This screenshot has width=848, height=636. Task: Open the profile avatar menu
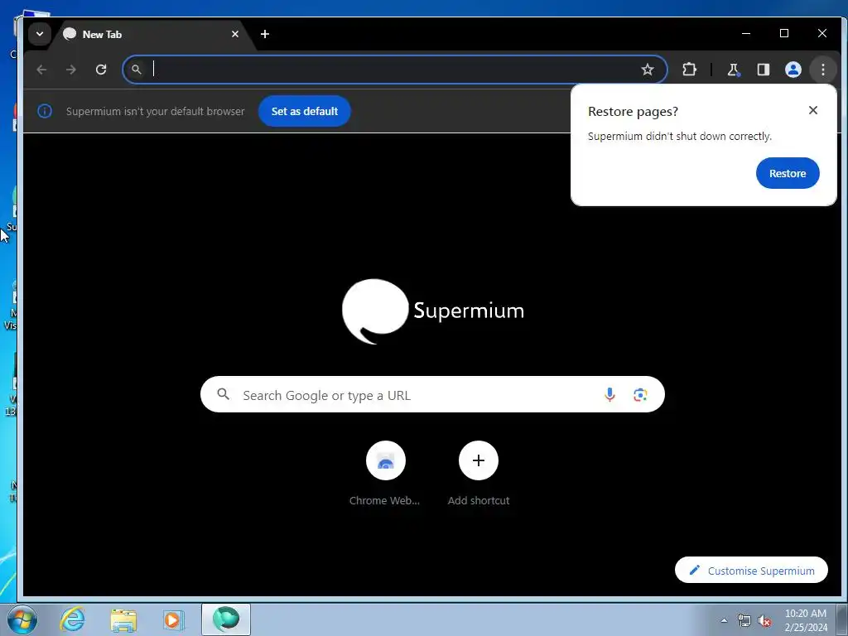793,70
